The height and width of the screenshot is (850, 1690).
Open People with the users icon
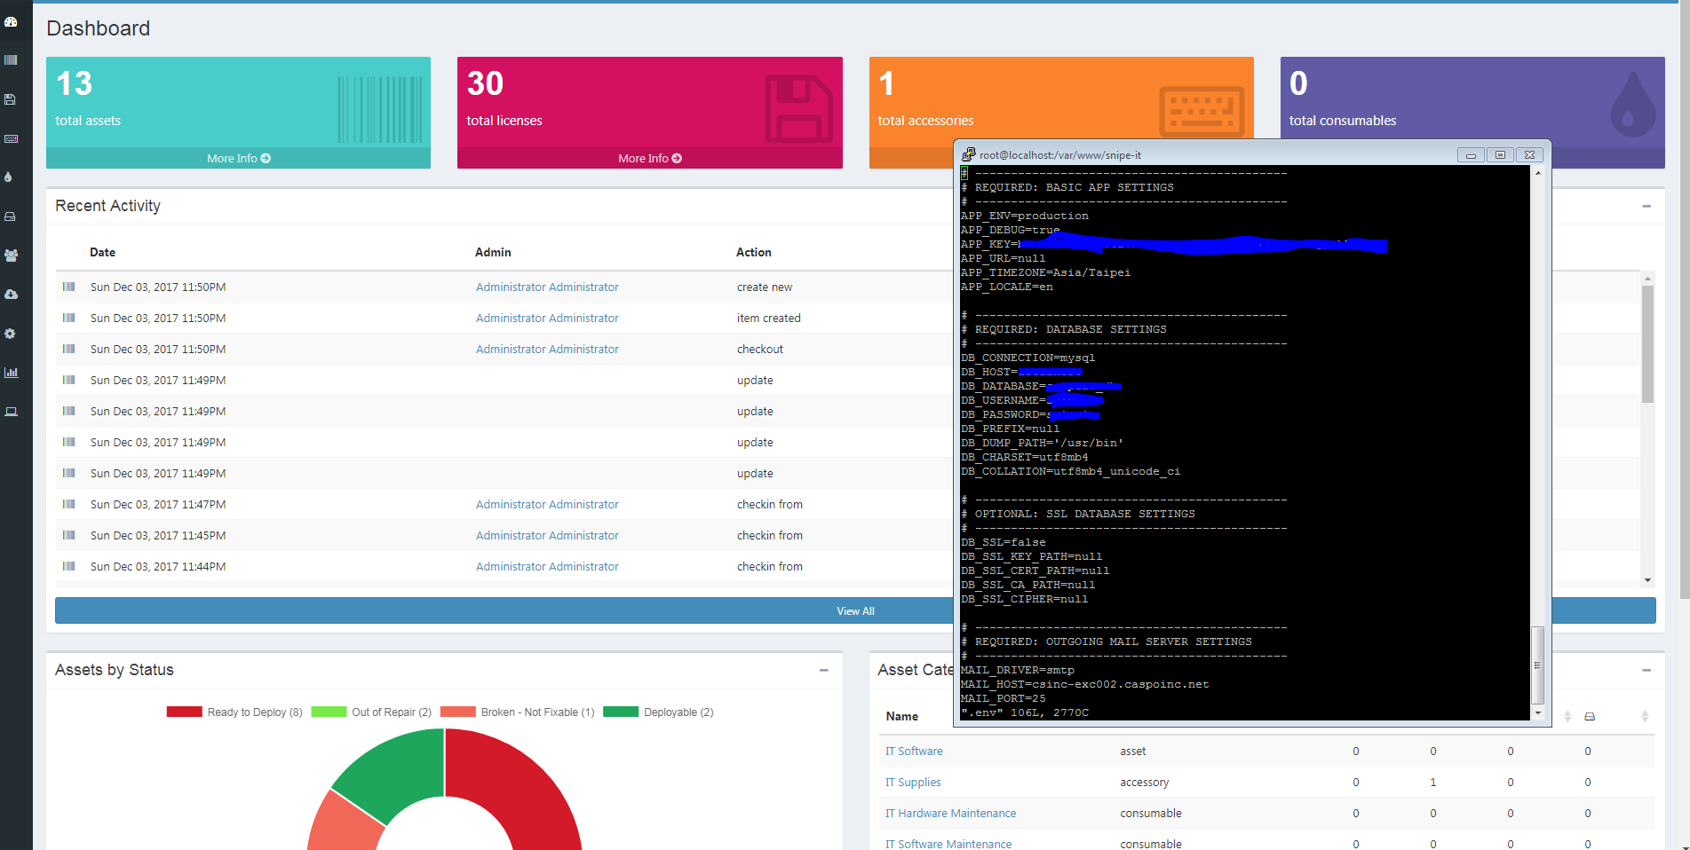(x=12, y=256)
